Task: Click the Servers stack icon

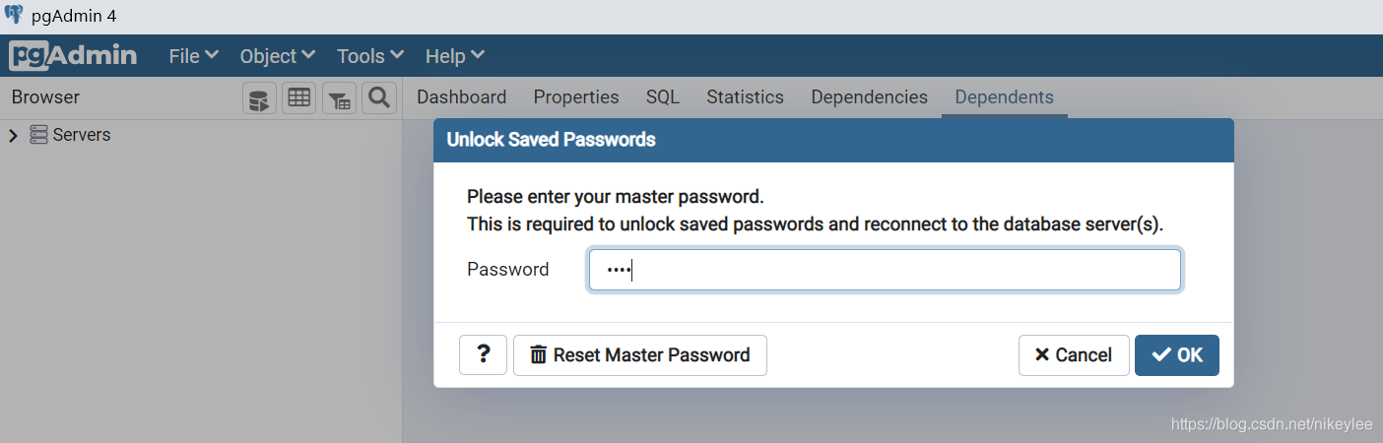Action: pyautogui.click(x=38, y=135)
